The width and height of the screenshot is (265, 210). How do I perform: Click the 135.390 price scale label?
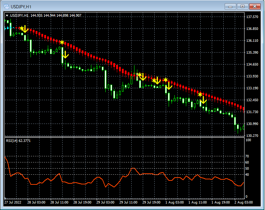point(252,52)
